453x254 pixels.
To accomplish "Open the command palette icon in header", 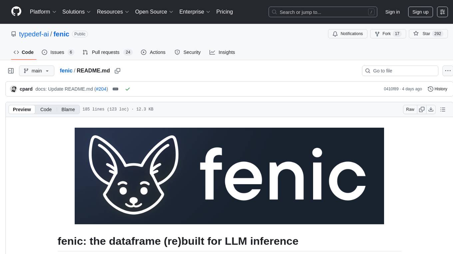I will point(442,12).
